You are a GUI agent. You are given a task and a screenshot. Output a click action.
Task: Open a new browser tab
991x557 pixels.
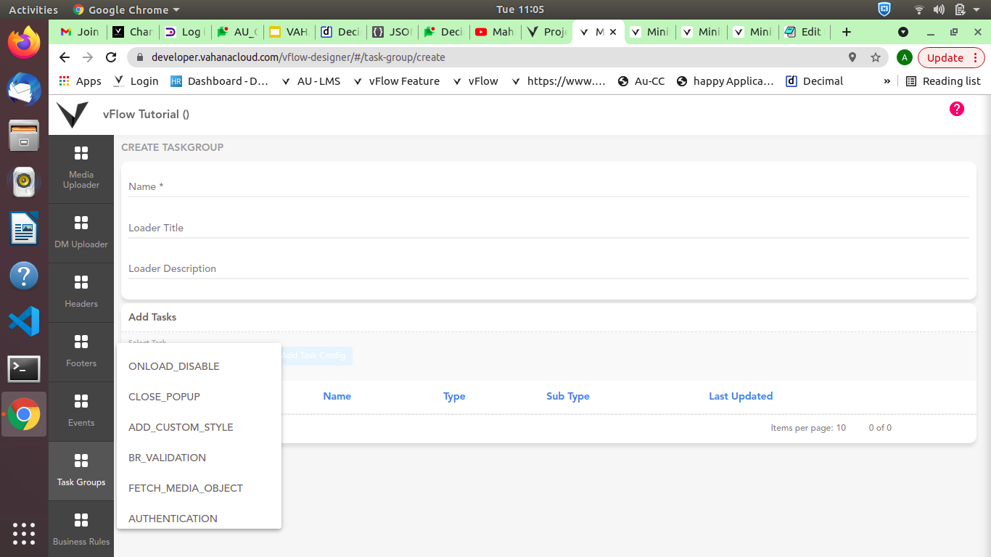[x=846, y=32]
